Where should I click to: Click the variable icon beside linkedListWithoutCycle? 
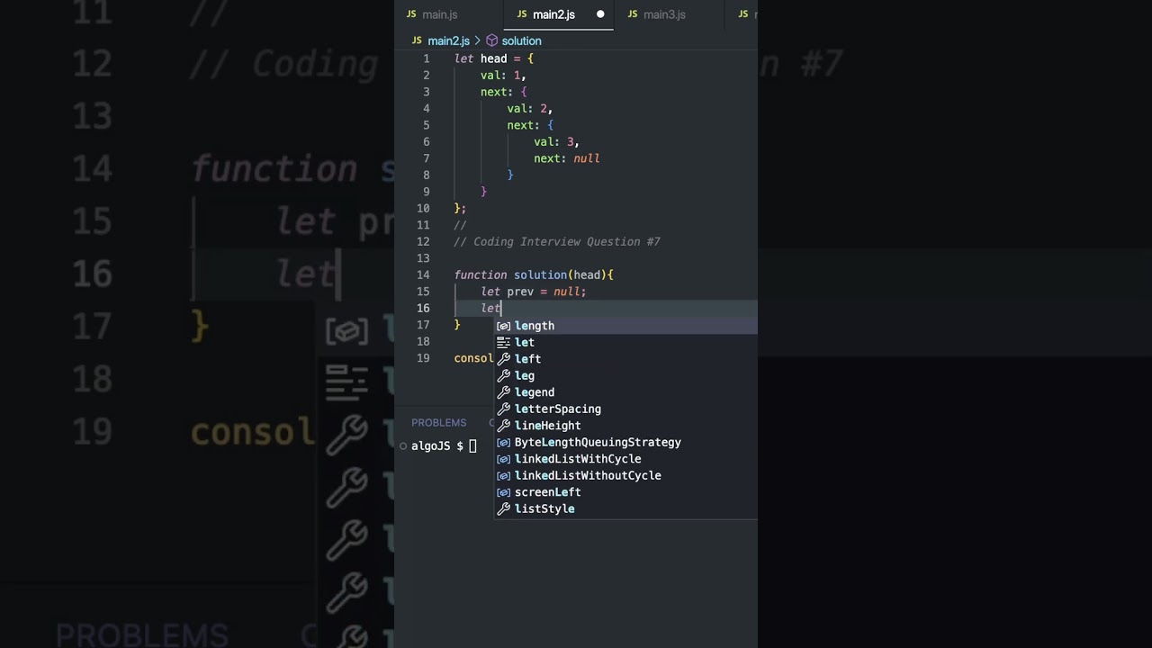(x=504, y=475)
